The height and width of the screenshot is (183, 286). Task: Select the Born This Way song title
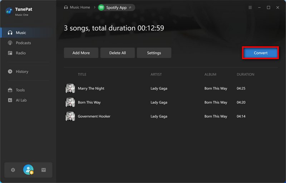[89, 102]
